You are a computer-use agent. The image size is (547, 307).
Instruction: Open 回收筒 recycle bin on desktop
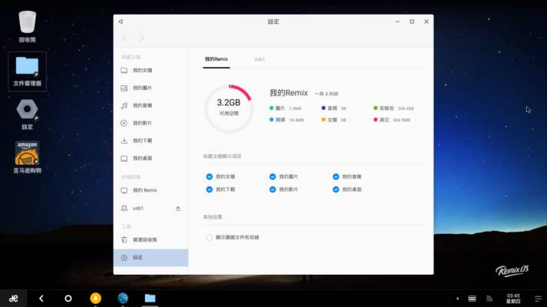coord(27,26)
